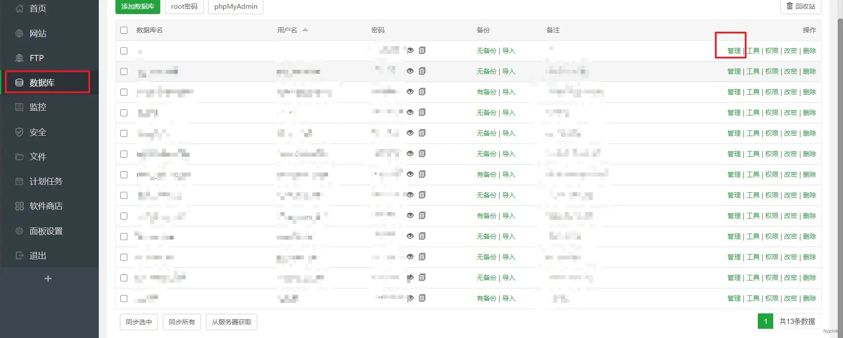Click 删除 in the twelfth database row
Image resolution: width=843 pixels, height=338 pixels.
coord(809,278)
